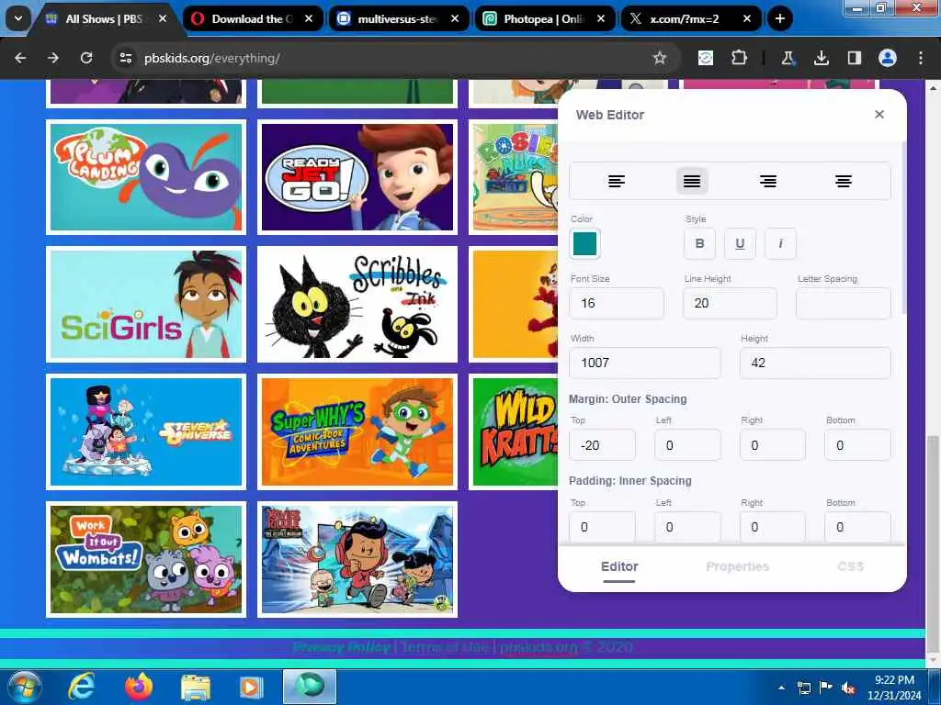This screenshot has width=941, height=705.
Task: Select right text alignment in Web Editor
Action: coord(768,181)
